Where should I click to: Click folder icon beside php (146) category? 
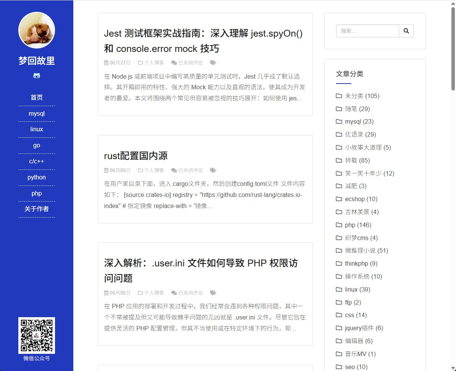click(x=339, y=225)
